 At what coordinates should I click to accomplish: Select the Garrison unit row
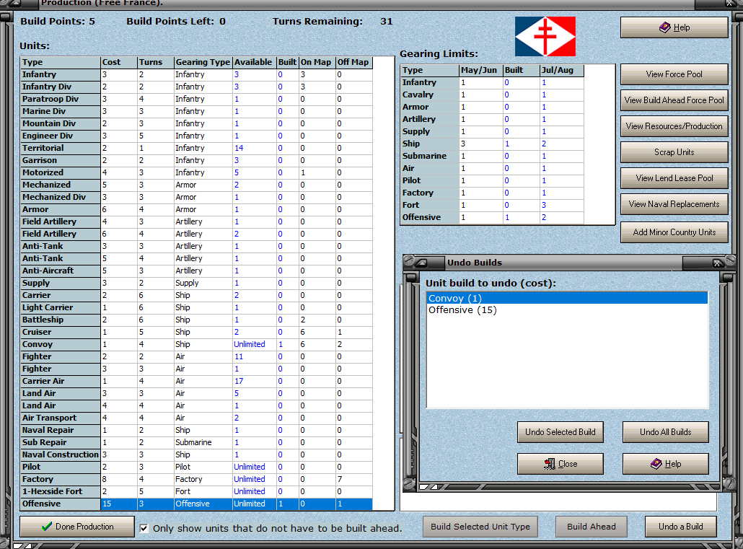pyautogui.click(x=197, y=161)
